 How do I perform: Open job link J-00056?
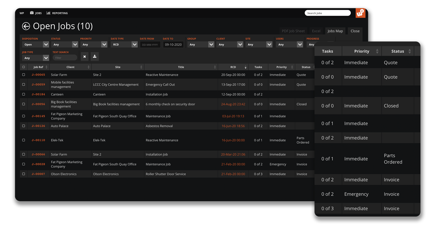pyautogui.click(x=39, y=104)
